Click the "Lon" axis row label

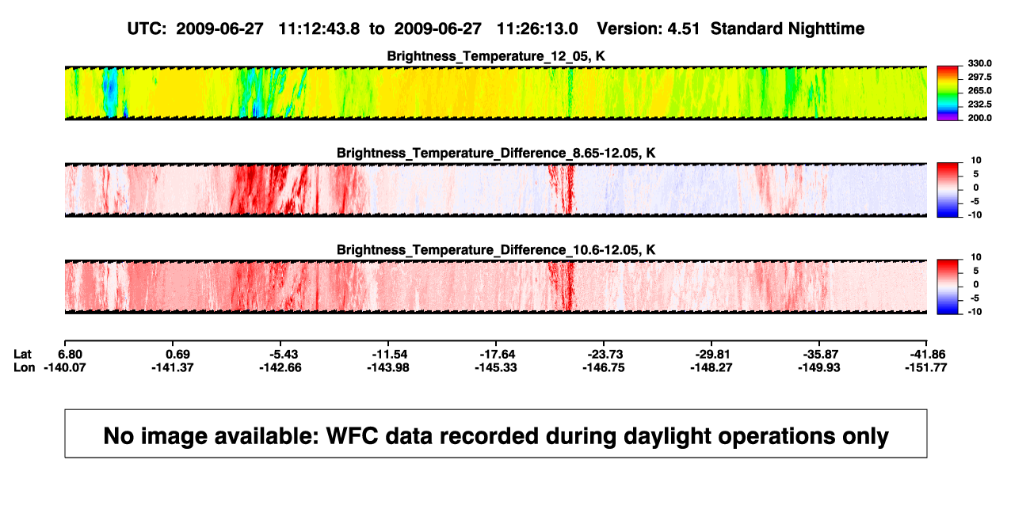[x=24, y=367]
